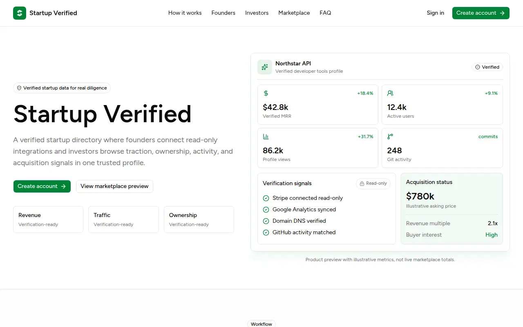Click the Workflow badge at page bottom
Viewport: 523px width, 327px height.
261,324
